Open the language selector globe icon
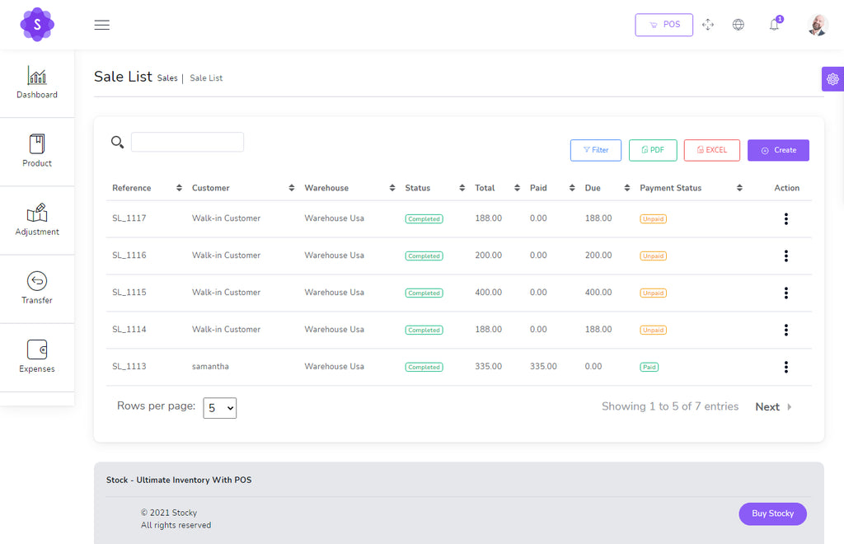 tap(738, 25)
